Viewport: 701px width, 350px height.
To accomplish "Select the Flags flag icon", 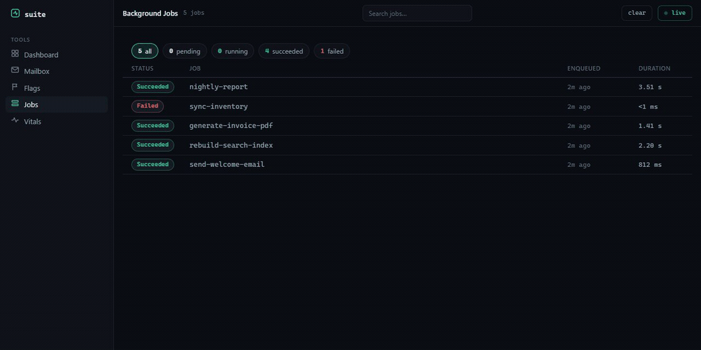I will pyautogui.click(x=15, y=87).
